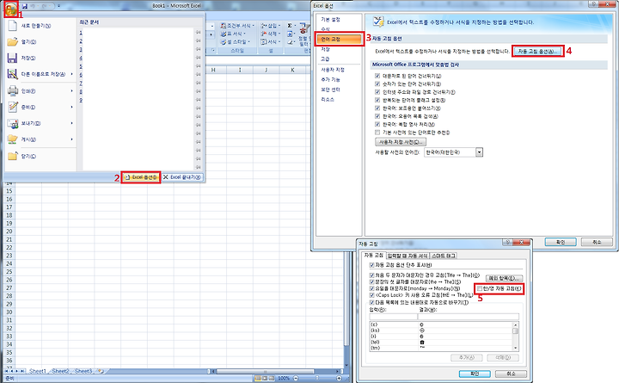619x383 pixels.
Task: Click the Normal view status bar icon
Action: point(258,378)
